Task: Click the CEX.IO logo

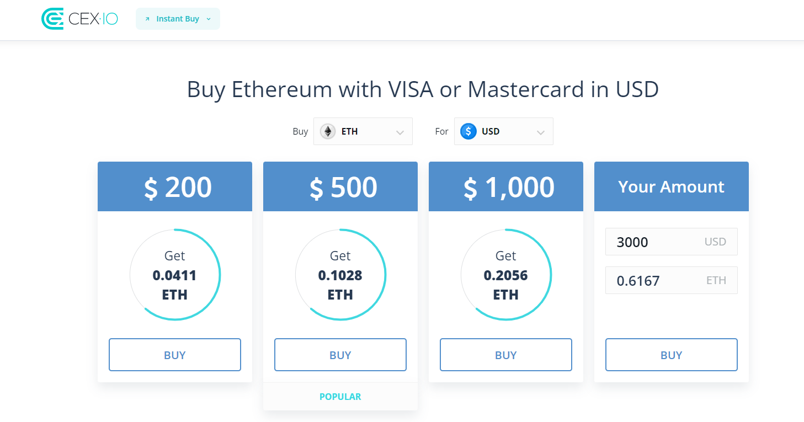Action: click(x=80, y=19)
